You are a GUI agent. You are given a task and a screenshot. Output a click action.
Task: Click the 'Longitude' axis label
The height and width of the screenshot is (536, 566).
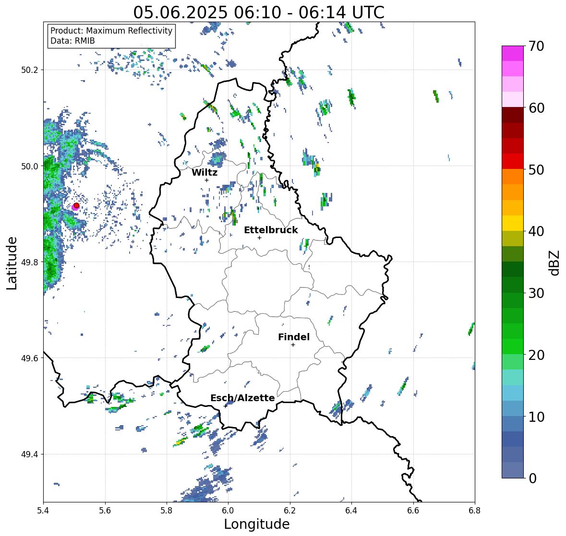pos(257,524)
